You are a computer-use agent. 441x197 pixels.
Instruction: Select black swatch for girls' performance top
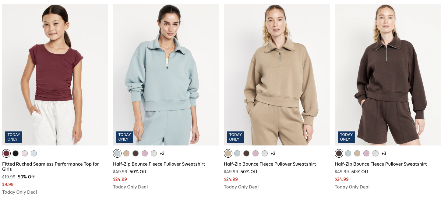click(16, 153)
